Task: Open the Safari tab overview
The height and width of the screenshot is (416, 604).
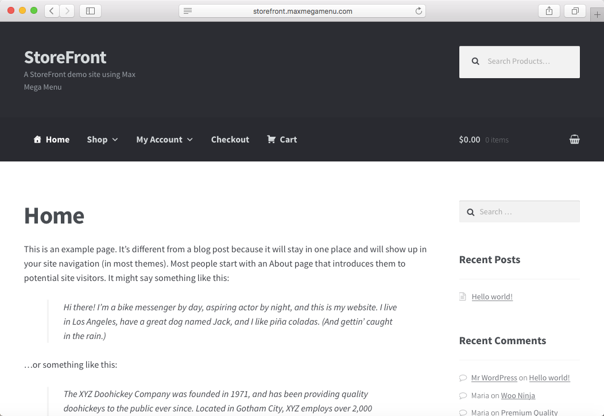Action: (575, 11)
